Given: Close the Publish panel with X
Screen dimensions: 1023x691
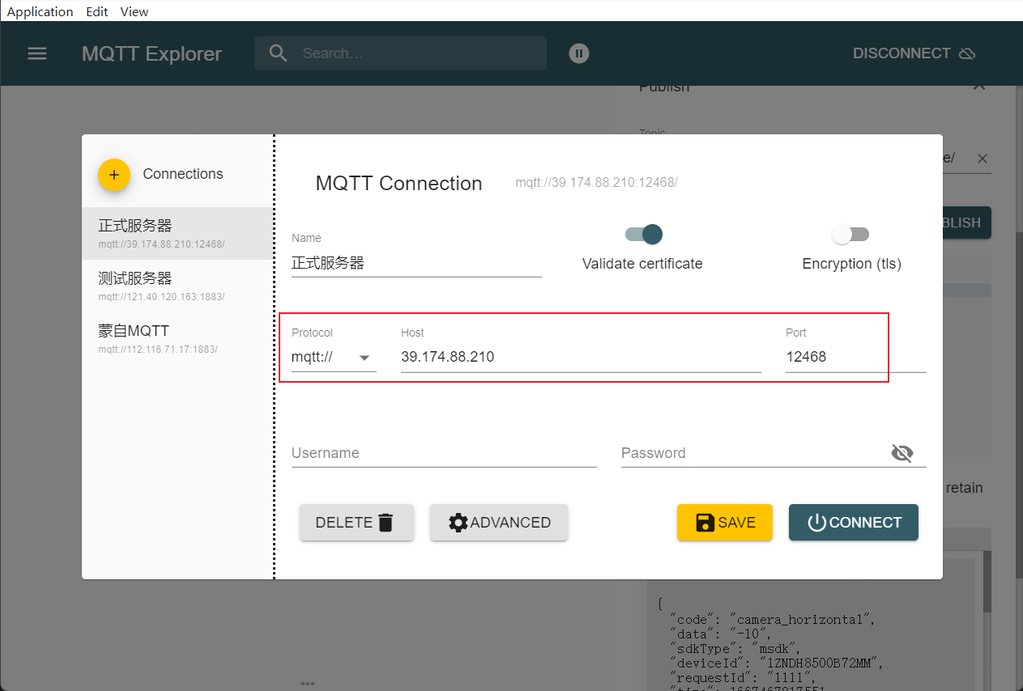Looking at the screenshot, I should click(x=978, y=86).
